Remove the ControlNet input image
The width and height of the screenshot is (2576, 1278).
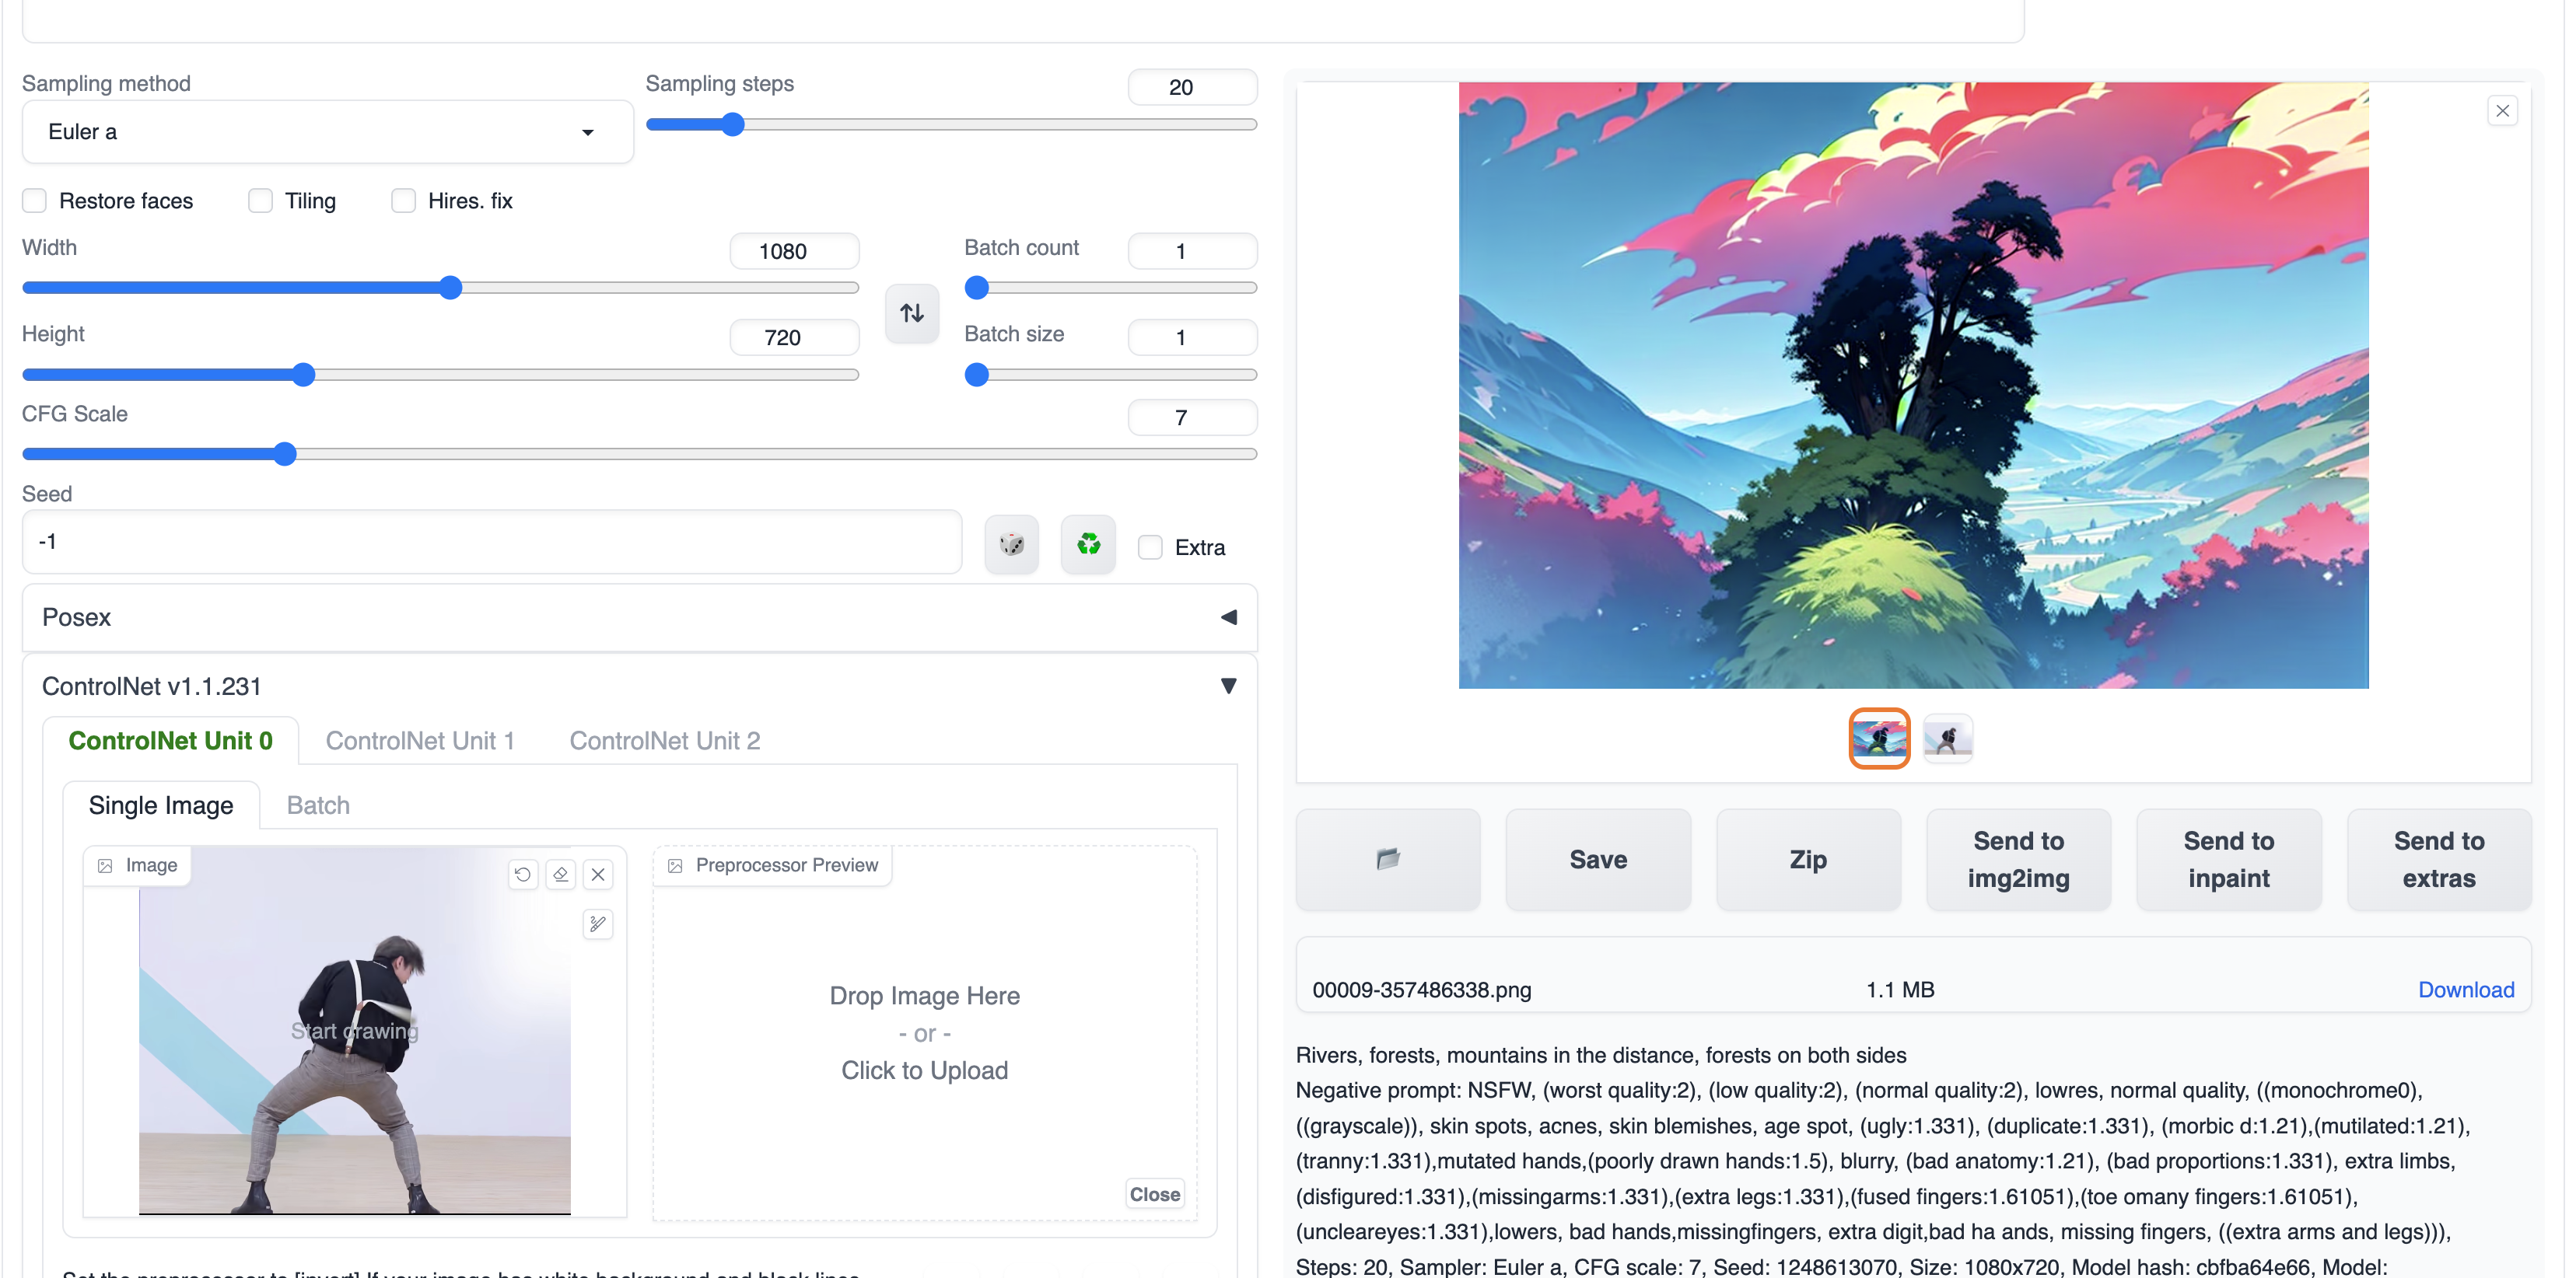[x=598, y=875]
